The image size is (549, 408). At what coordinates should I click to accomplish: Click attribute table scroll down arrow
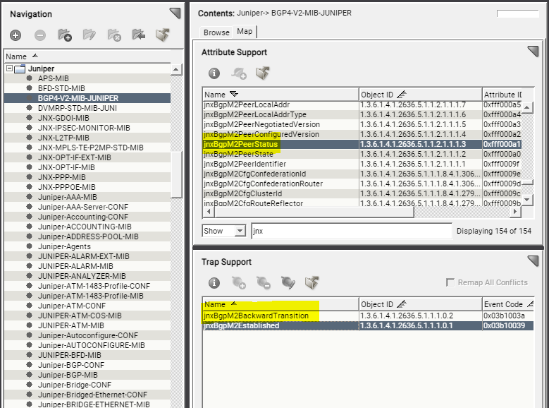tap(527, 200)
